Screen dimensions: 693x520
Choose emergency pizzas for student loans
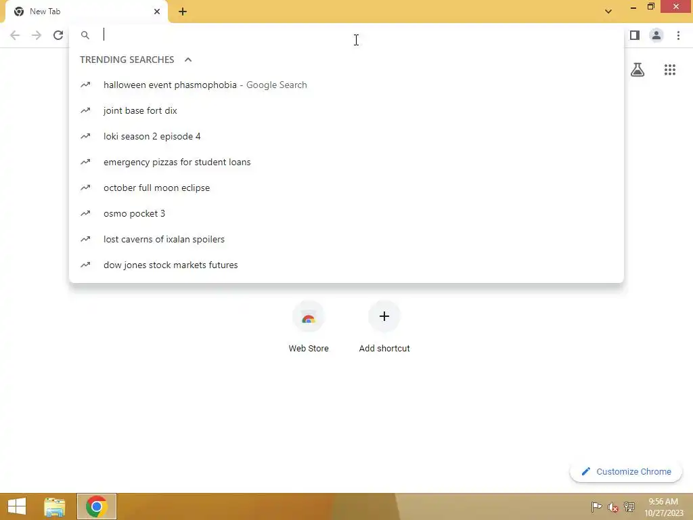point(346,162)
